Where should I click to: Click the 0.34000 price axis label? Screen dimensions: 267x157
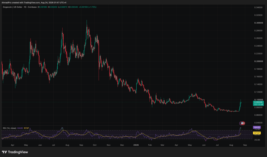pyautogui.click(x=258, y=8)
